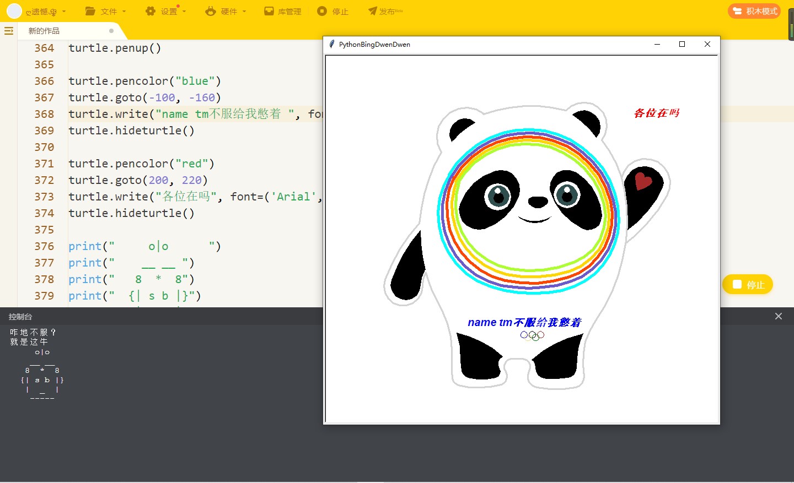
Task: Click the print(" o|o ") code on line 376
Action: tap(144, 246)
